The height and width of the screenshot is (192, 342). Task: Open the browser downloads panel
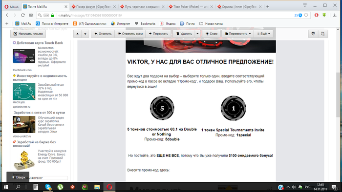[x=335, y=15]
